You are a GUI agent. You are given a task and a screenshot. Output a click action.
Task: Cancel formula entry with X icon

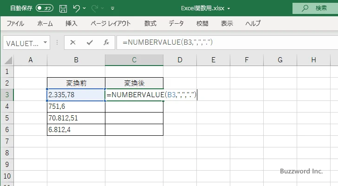pyautogui.click(x=73, y=42)
